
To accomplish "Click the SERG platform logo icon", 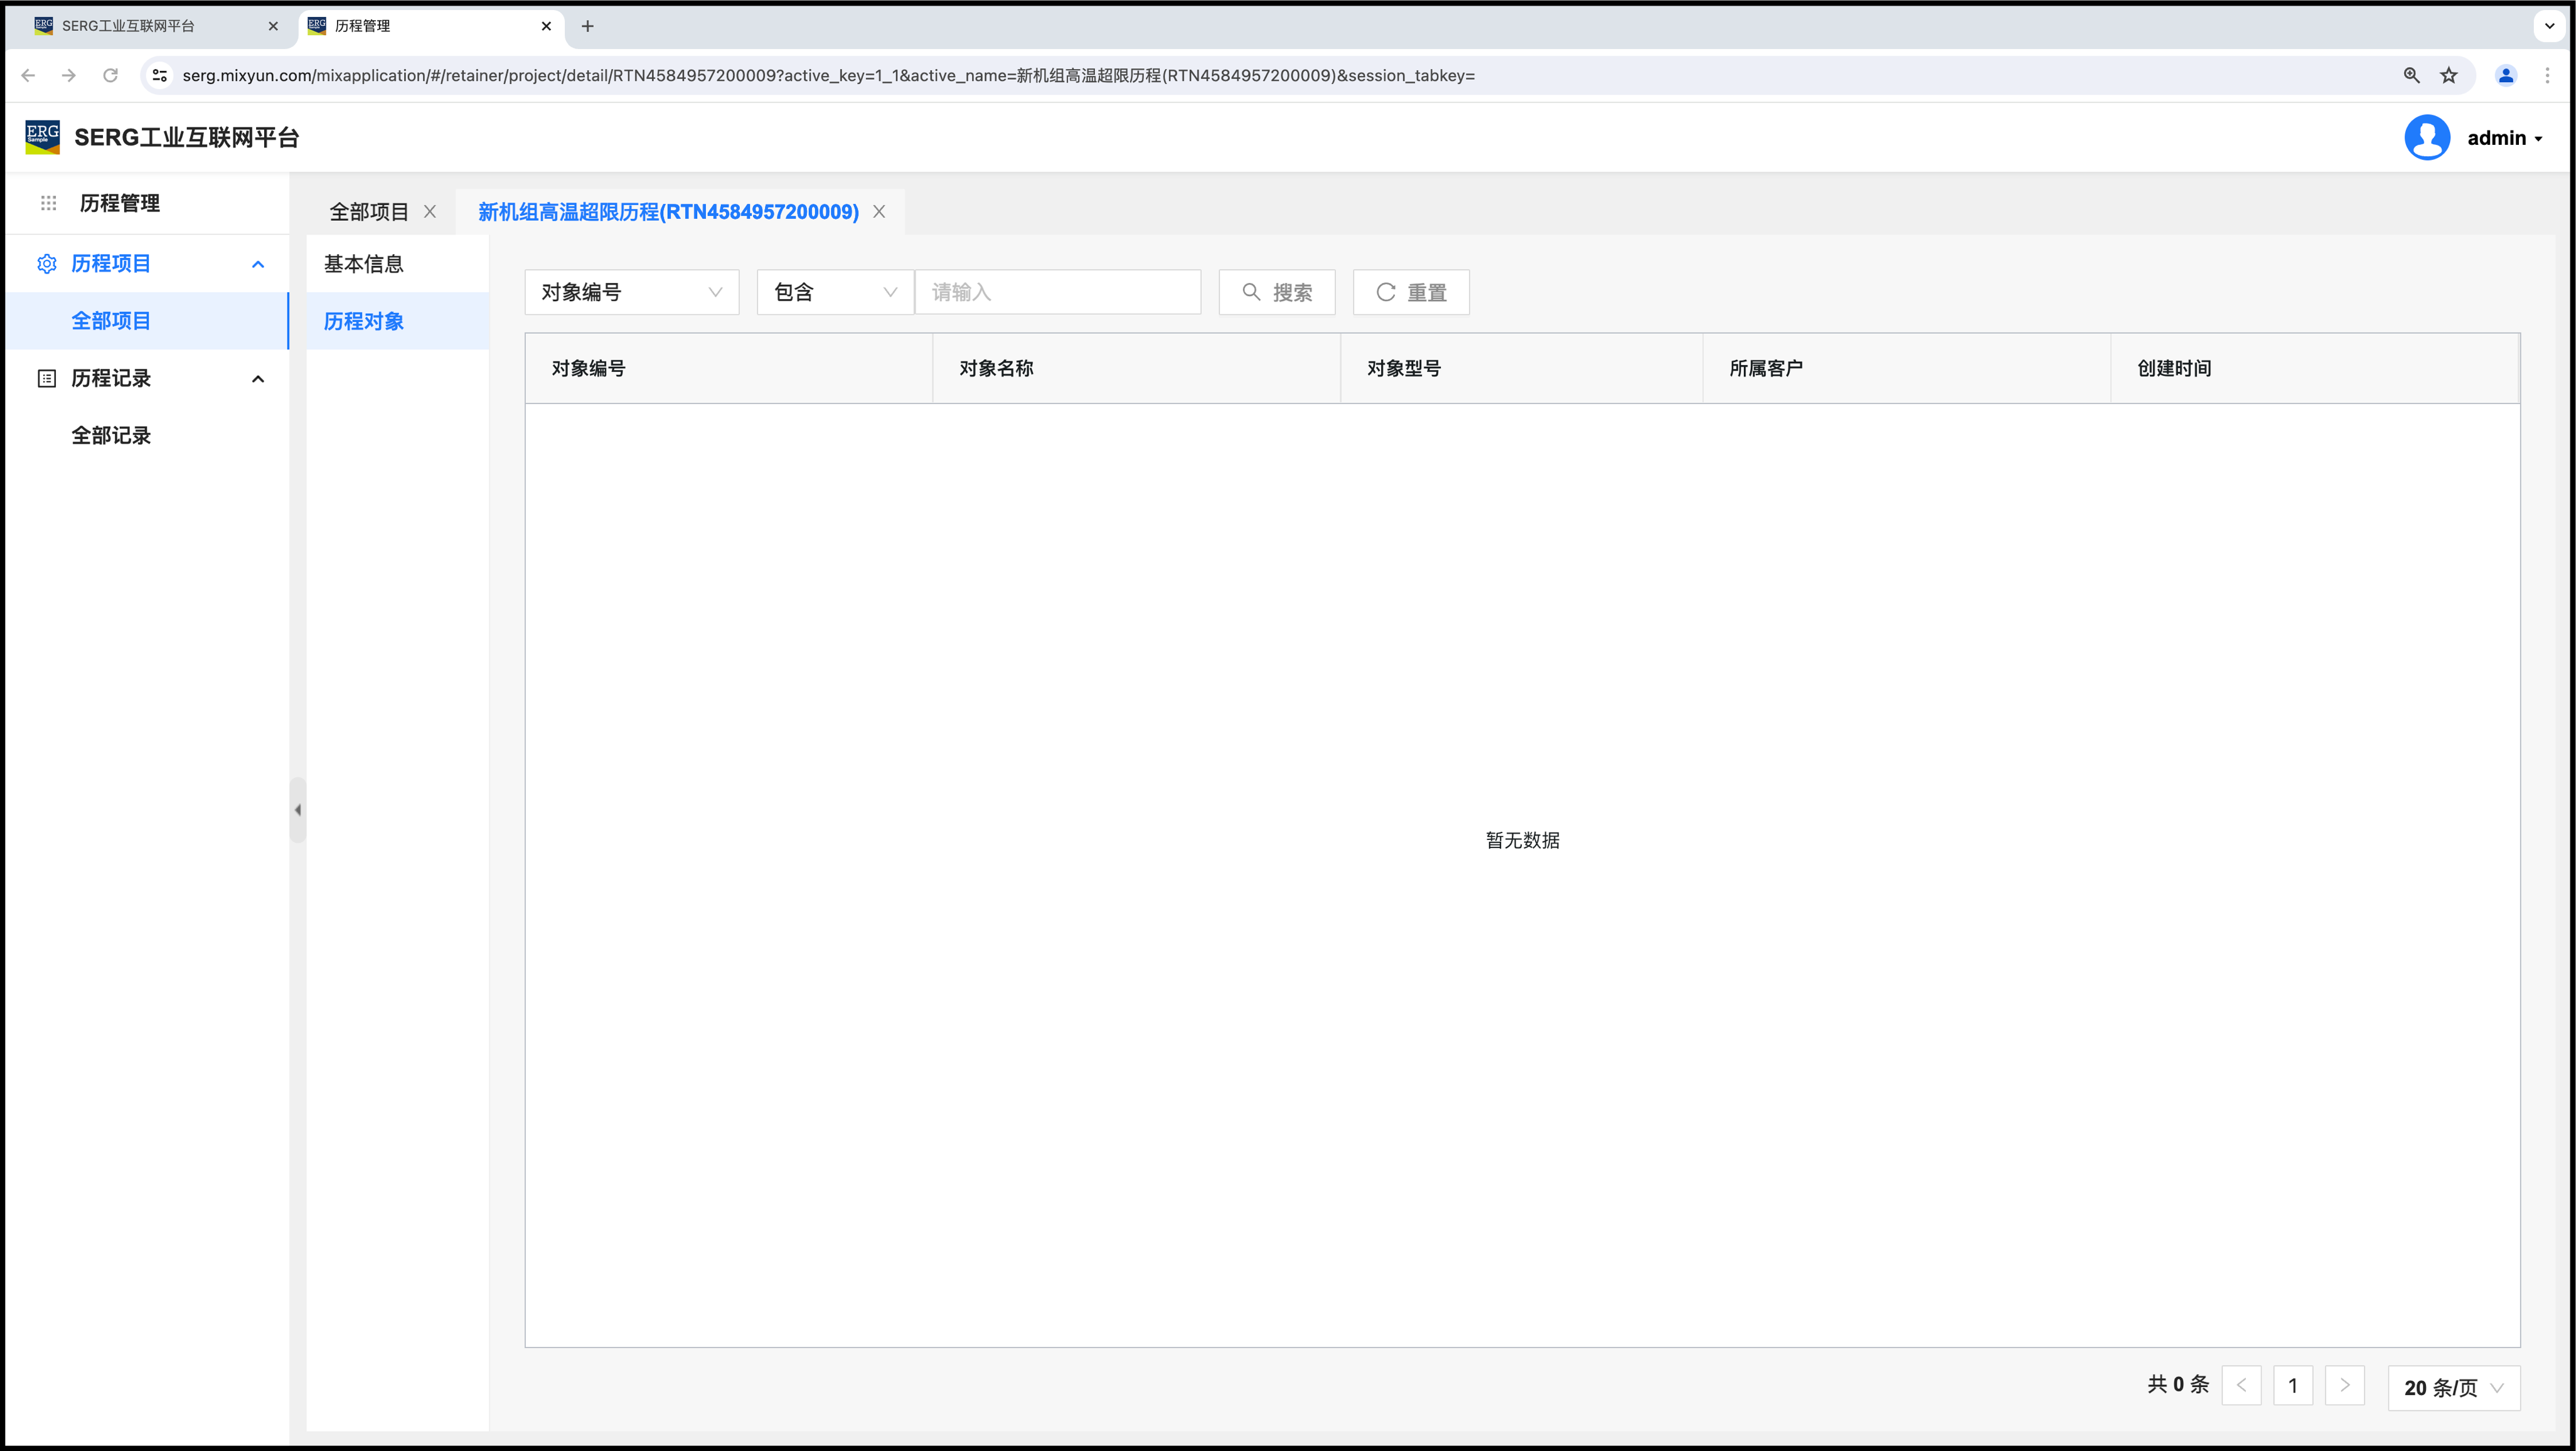I will click(42, 137).
